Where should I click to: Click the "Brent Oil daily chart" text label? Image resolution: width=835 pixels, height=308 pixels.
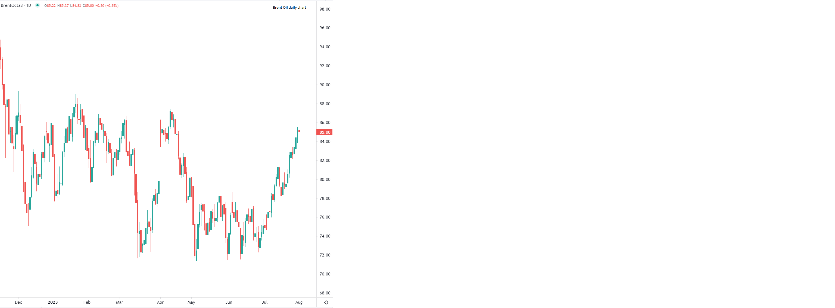pos(289,7)
